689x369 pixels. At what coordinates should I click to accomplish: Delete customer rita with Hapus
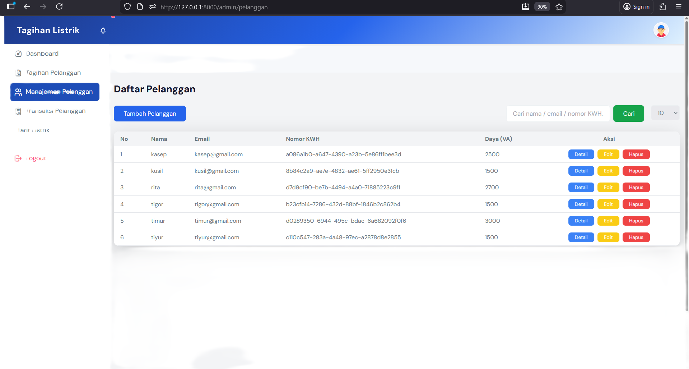[636, 188]
